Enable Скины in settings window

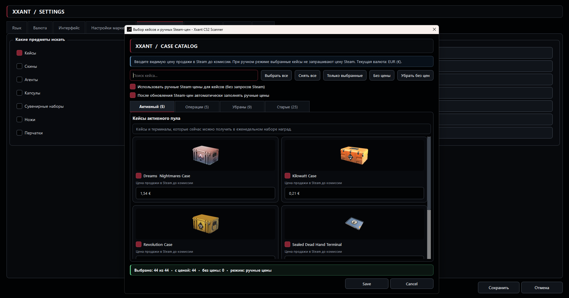pos(20,66)
